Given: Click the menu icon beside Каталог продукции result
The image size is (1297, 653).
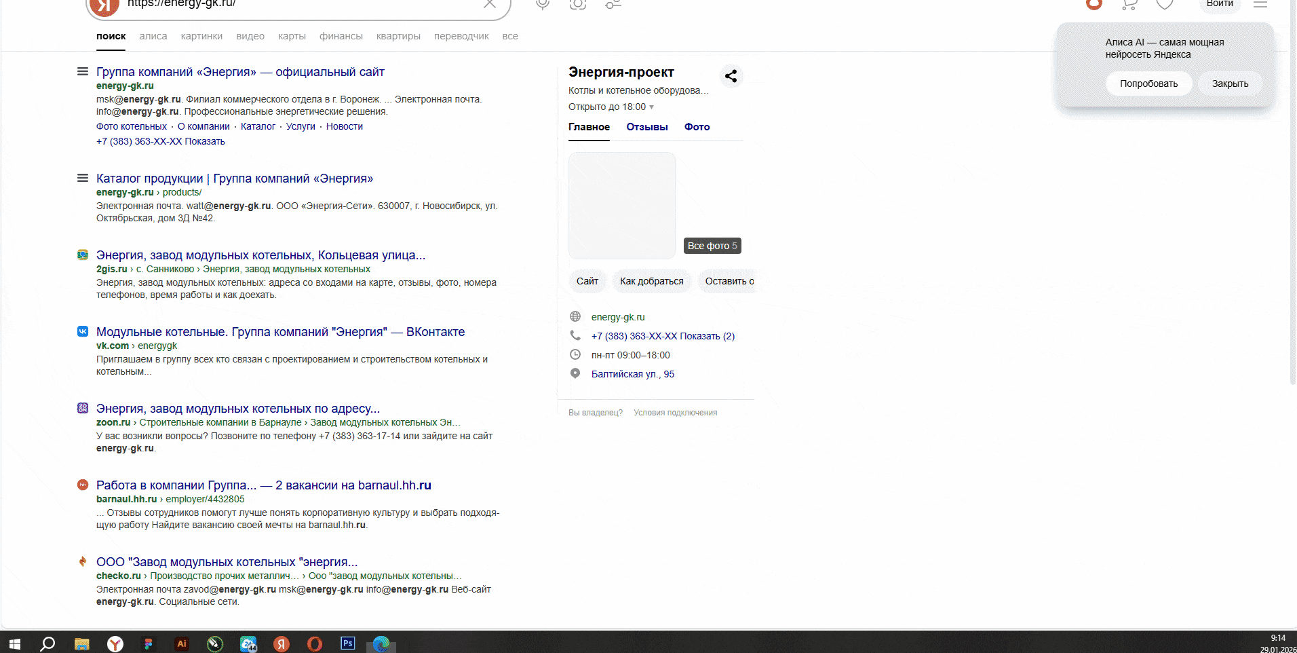Looking at the screenshot, I should tap(83, 178).
